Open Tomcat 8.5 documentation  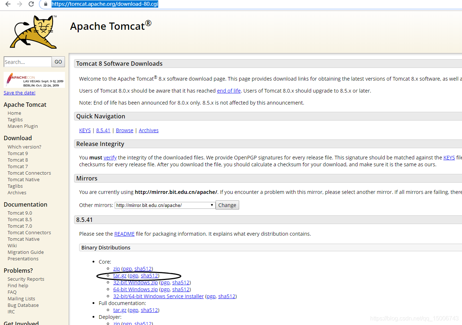[20, 219]
